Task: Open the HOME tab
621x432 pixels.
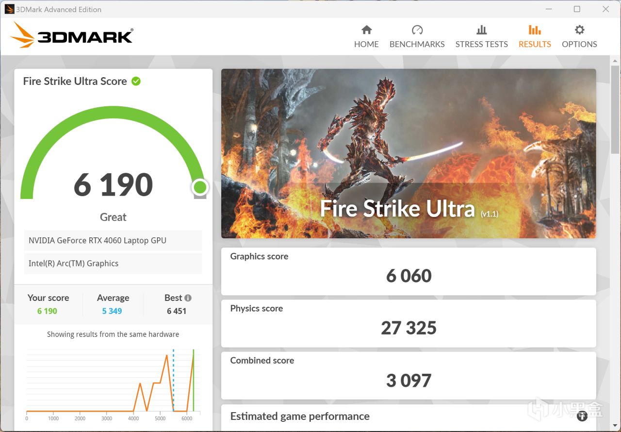Action: [x=366, y=37]
